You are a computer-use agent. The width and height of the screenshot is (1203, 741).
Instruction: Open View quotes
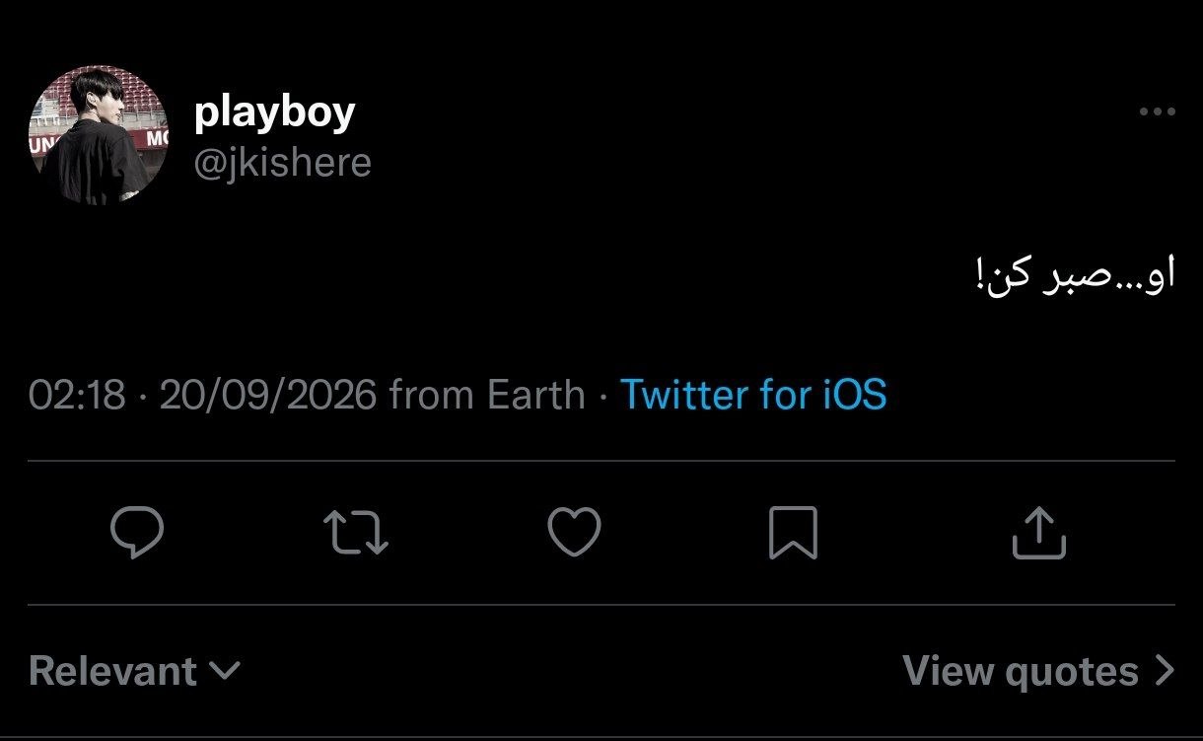[x=1038, y=672]
